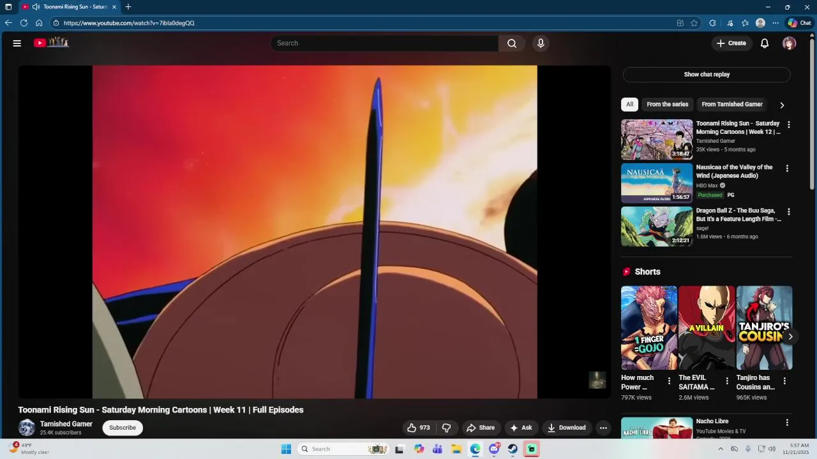This screenshot has width=817, height=459.
Task: Open Nausicaa of the Valley thumbnail
Action: 657,183
